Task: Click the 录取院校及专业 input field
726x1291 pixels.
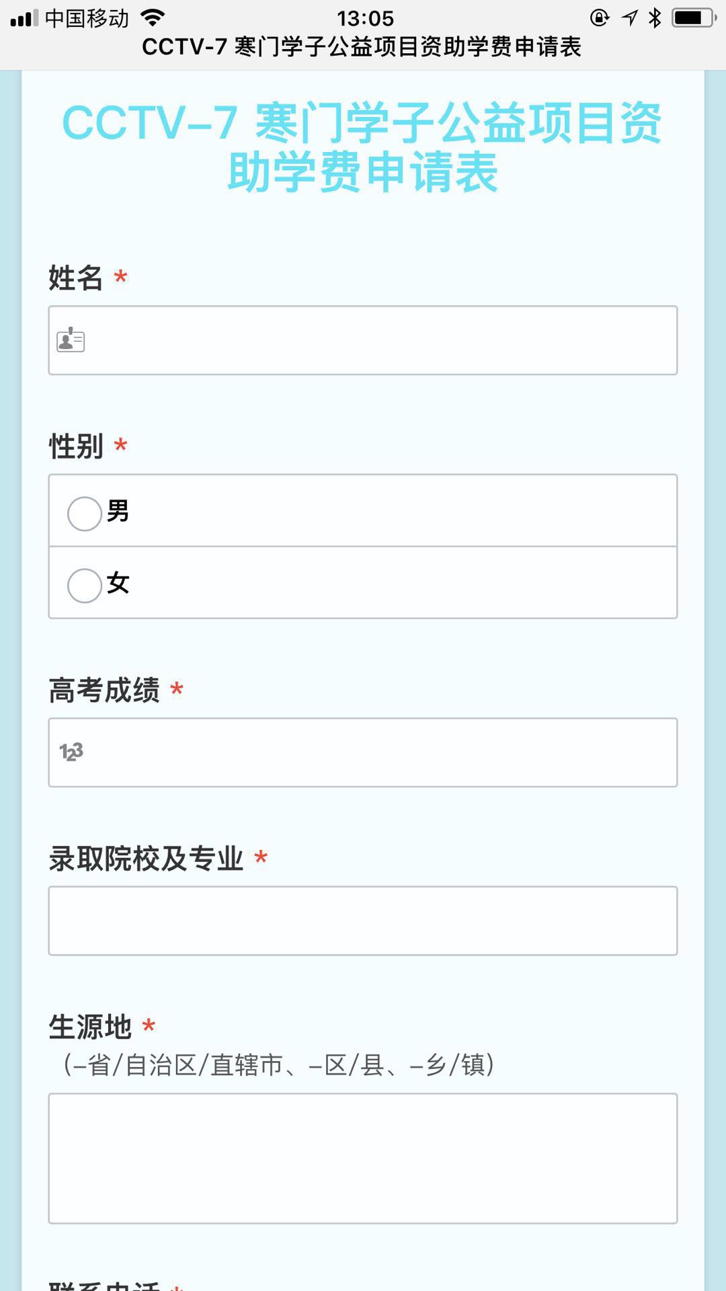Action: pyautogui.click(x=363, y=921)
